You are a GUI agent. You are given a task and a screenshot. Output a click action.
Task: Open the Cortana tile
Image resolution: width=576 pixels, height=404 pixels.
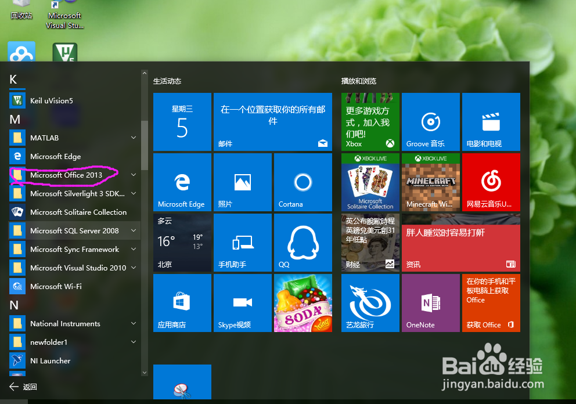pos(303,182)
